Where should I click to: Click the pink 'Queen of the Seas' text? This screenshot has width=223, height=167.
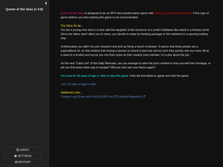point(72,13)
